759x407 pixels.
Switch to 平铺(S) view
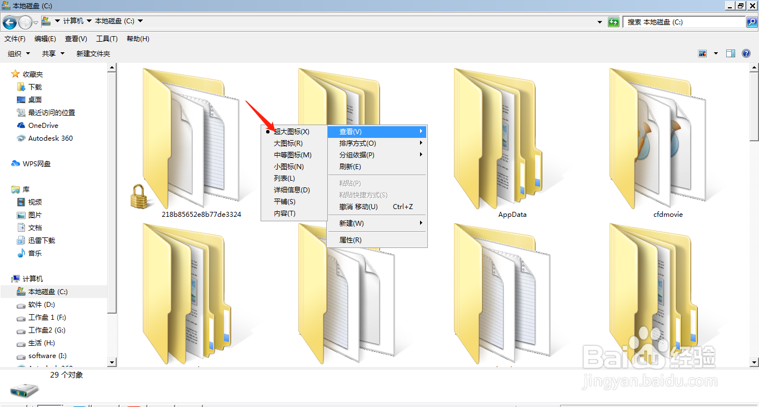click(294, 202)
